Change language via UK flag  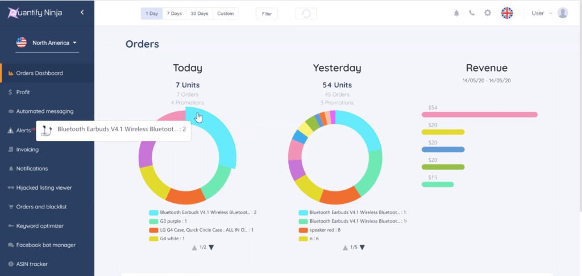pos(507,13)
